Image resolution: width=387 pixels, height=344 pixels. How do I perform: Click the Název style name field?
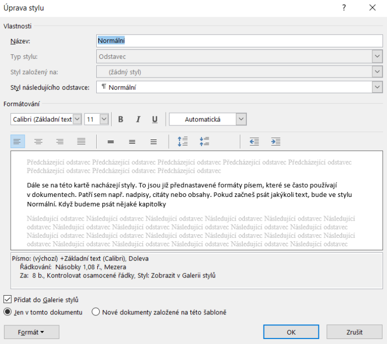point(239,41)
